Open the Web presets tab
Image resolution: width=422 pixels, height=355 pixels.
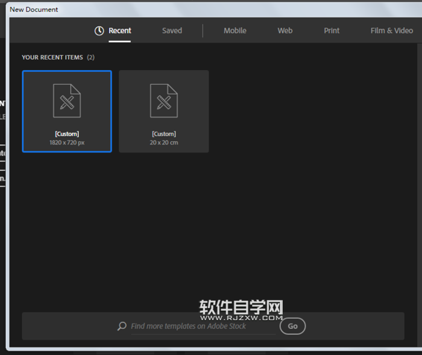coord(285,31)
